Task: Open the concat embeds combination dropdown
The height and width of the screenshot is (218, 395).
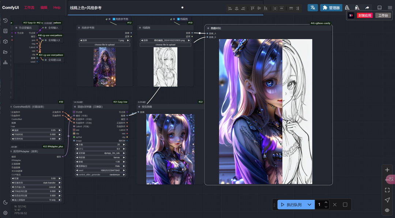Action: click(36, 187)
